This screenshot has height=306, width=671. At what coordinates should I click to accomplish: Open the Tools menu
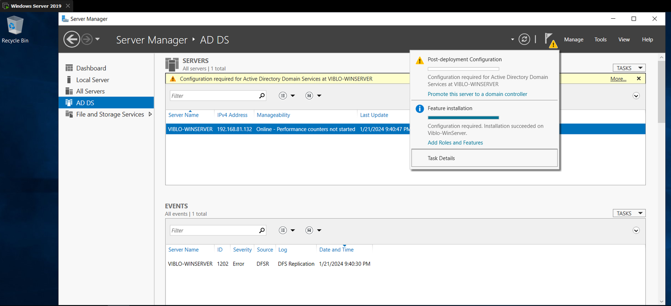click(600, 39)
